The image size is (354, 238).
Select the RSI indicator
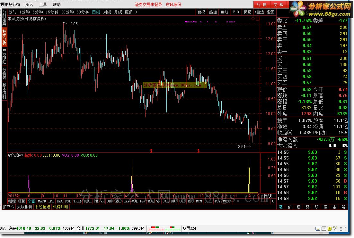point(151,201)
